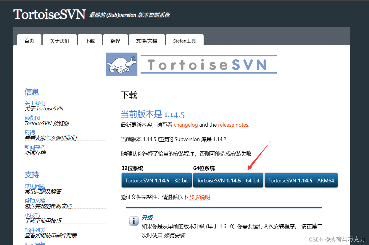
Task: Click the 预览图 sidebar link
Action: tap(32, 118)
